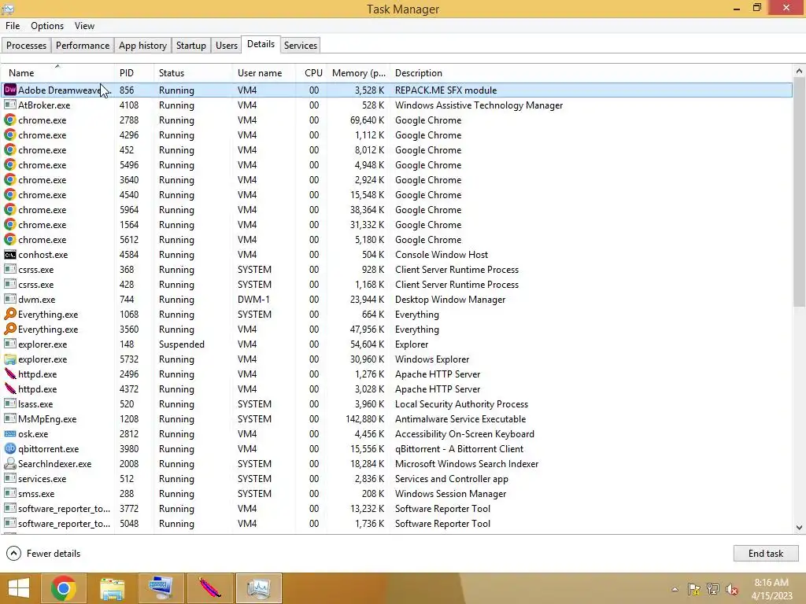Viewport: 806px width, 604px height.
Task: Click chrome.exe icon with PID 2788
Action: (x=9, y=120)
